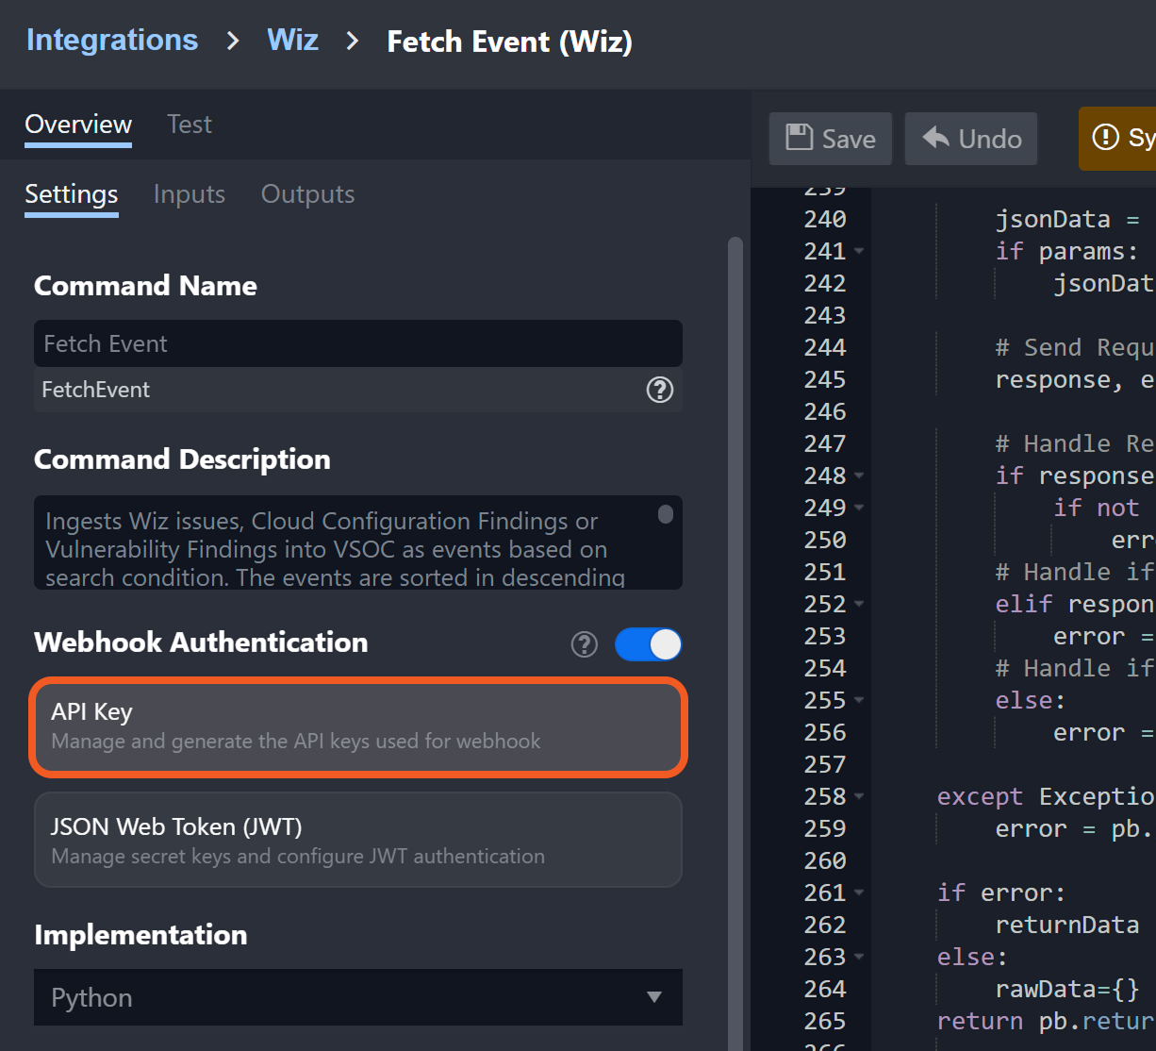Fold the except block at line 258
Screen dimensions: 1156x1051
[859, 797]
